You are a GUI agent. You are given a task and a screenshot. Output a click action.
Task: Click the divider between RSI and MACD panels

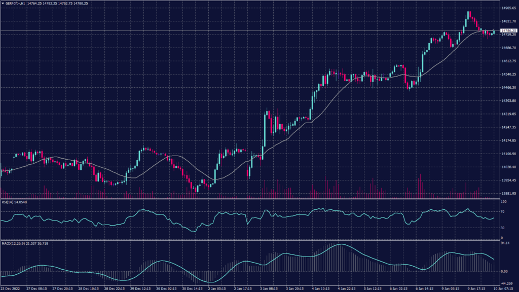point(248,240)
